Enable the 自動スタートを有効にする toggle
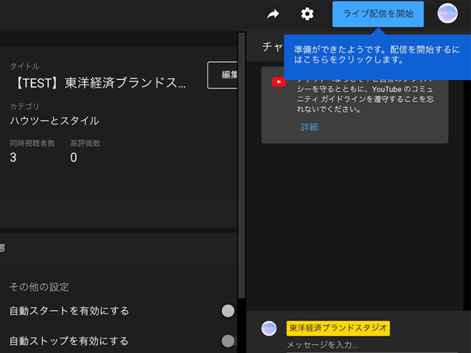Screen dimensions: 471x353 coord(229,311)
